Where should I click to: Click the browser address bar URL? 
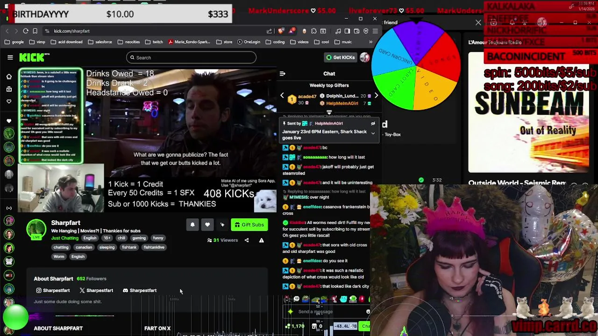point(71,31)
